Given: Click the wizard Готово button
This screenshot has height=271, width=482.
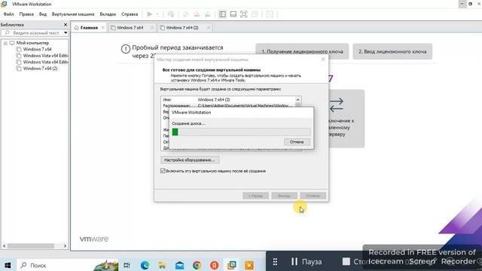Looking at the screenshot, I should (x=284, y=196).
